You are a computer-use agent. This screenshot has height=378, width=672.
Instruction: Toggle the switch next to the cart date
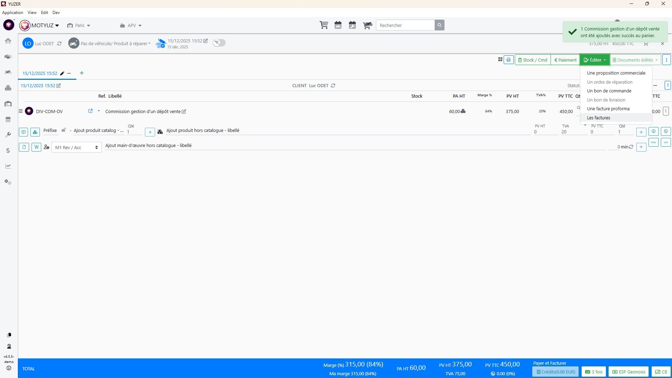(x=219, y=43)
